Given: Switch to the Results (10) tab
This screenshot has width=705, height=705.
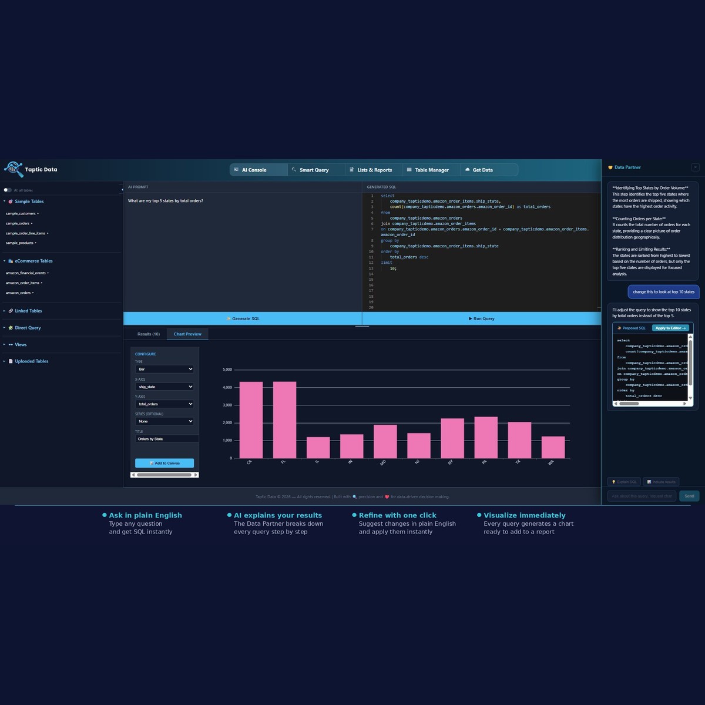Looking at the screenshot, I should [149, 334].
